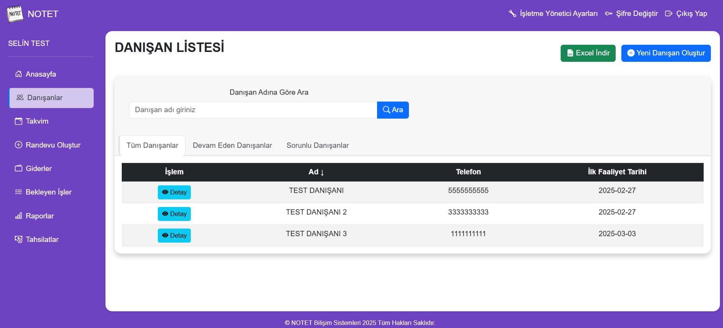723x328 pixels.
Task: Click the payments icon beside Tahsilatlar
Action: (x=19, y=239)
